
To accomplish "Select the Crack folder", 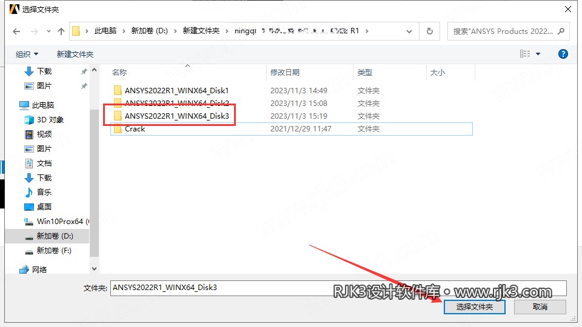I will (135, 128).
